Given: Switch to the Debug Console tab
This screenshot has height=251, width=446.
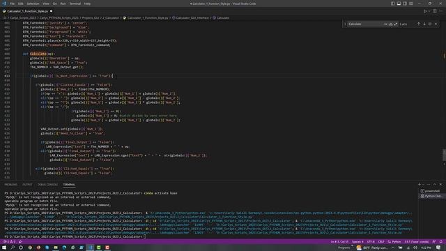Looking at the screenshot, I should click(47, 185).
